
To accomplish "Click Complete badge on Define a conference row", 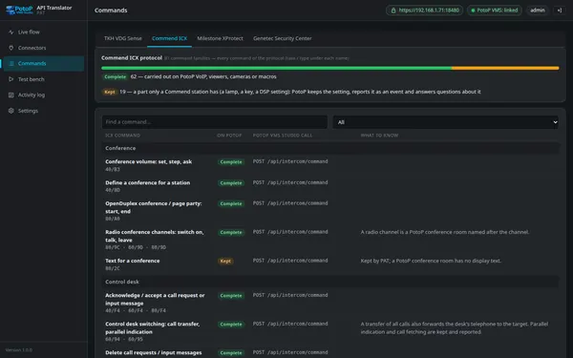I will (x=231, y=183).
